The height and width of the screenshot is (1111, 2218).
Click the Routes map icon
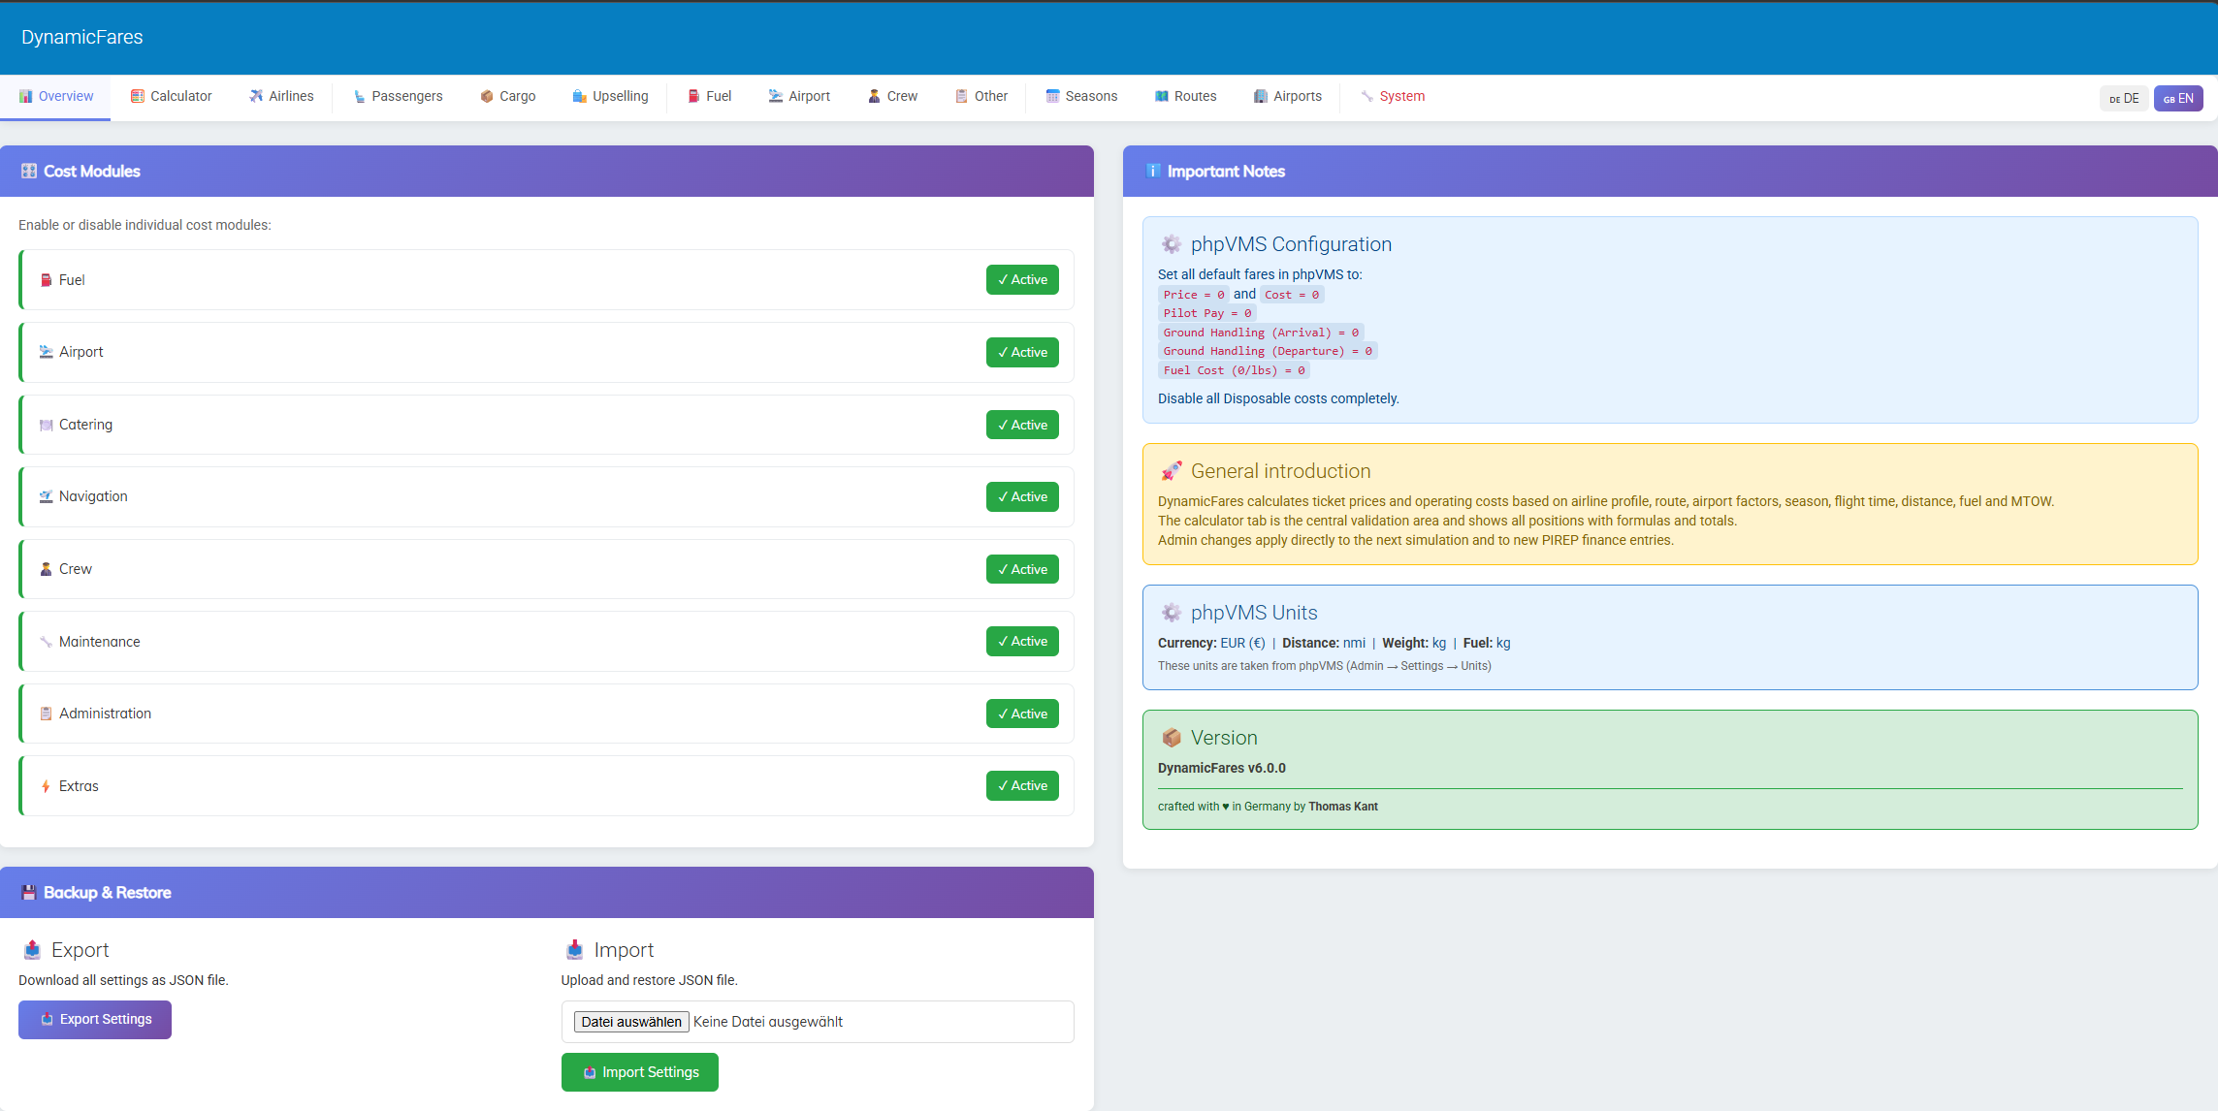coord(1161,96)
